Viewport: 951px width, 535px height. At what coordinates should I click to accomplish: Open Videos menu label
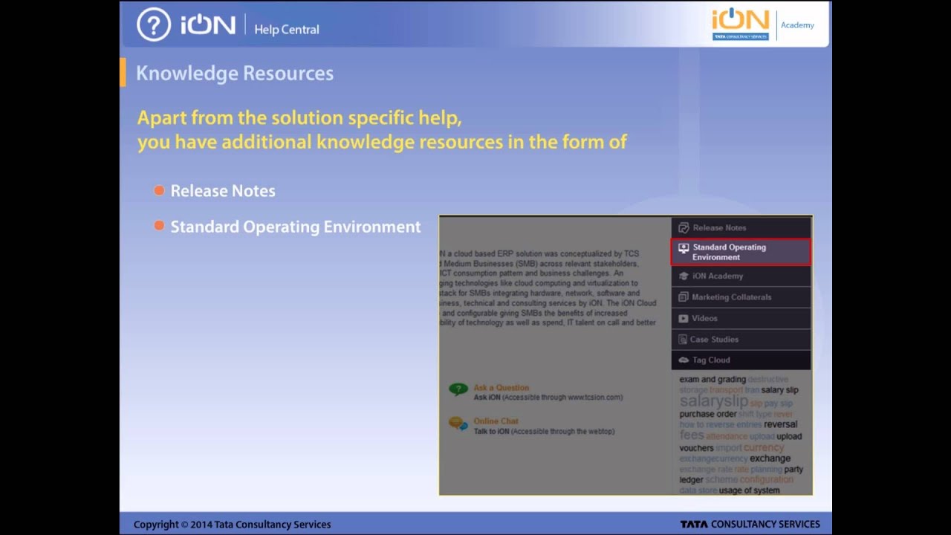click(704, 318)
